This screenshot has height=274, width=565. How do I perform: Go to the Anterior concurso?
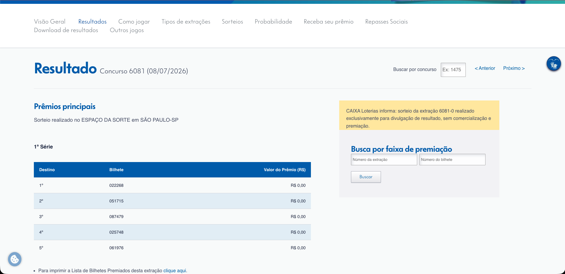click(485, 68)
